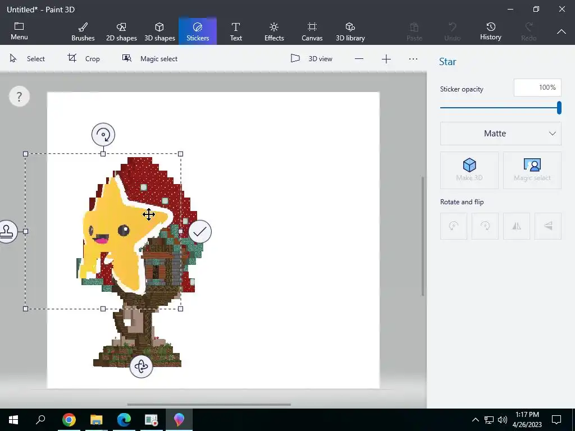Flip the sticker vertically
Screen dimensions: 575x431
tap(548, 226)
